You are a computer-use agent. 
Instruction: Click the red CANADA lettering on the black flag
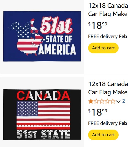pos(43,95)
